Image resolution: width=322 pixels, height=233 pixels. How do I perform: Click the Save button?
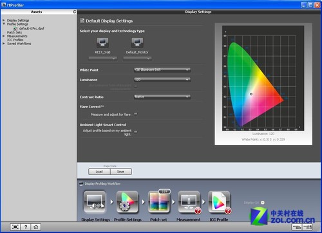pyautogui.click(x=120, y=172)
